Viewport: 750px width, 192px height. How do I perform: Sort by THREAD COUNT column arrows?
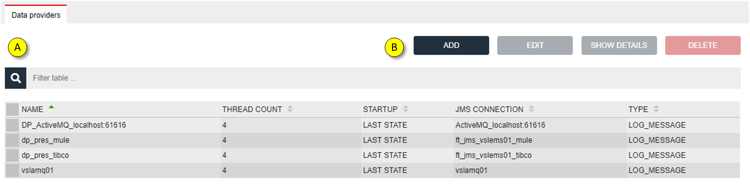click(290, 109)
